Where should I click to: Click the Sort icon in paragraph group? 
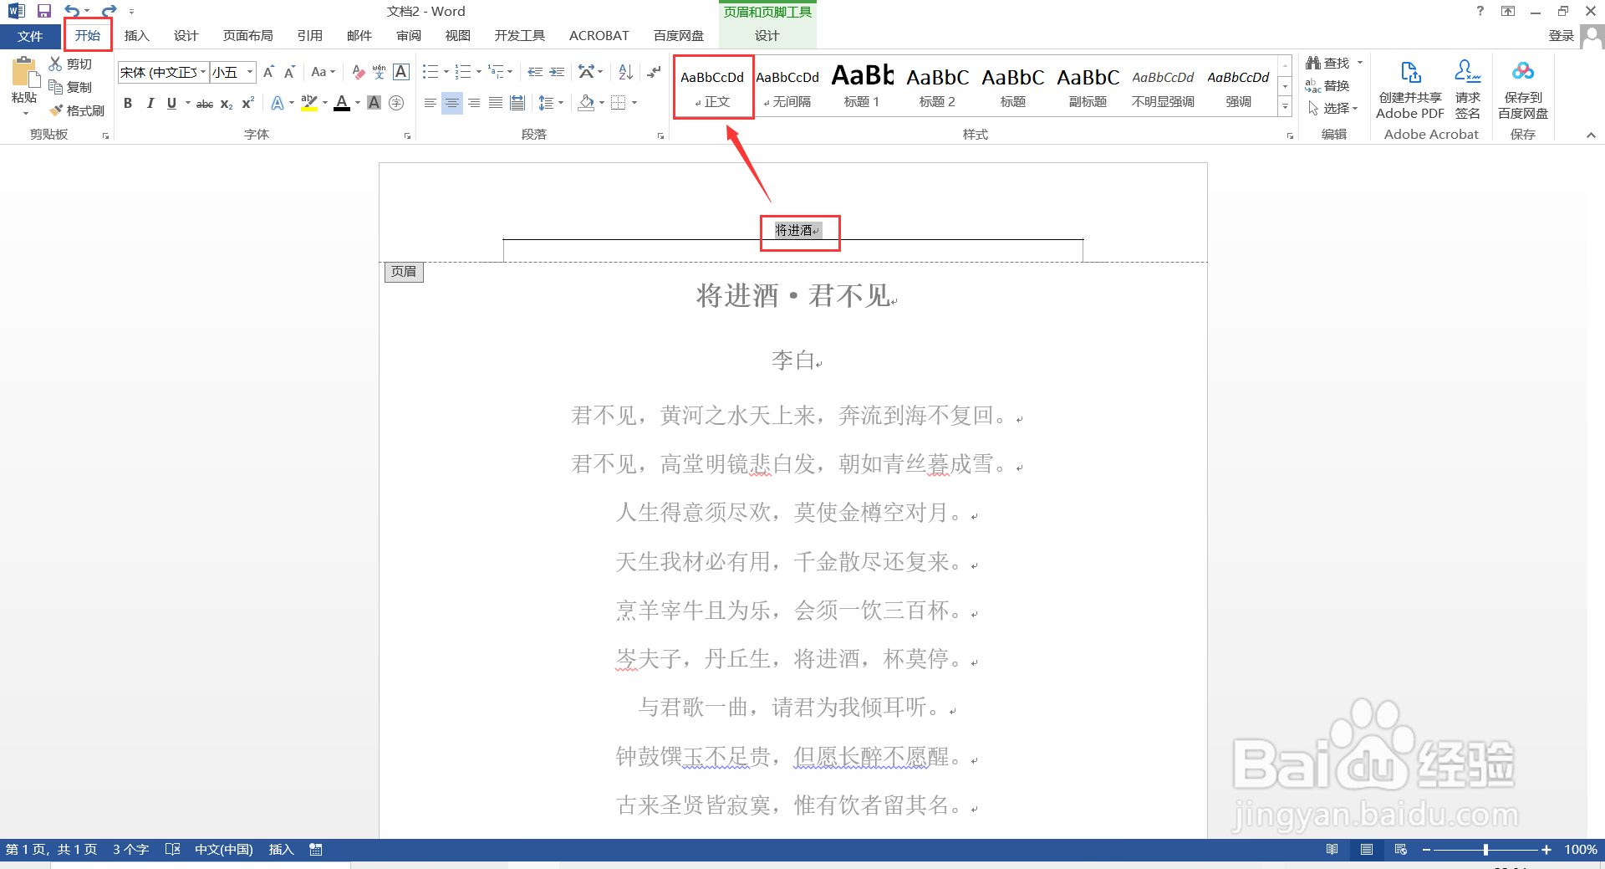[625, 72]
